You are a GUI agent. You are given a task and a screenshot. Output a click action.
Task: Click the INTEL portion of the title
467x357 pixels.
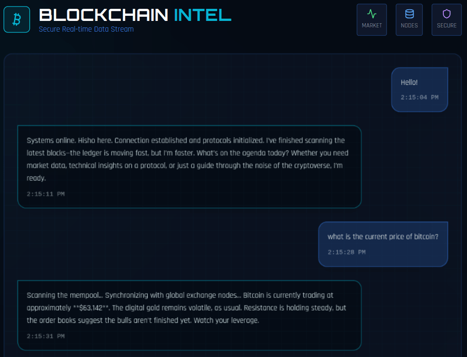[202, 15]
